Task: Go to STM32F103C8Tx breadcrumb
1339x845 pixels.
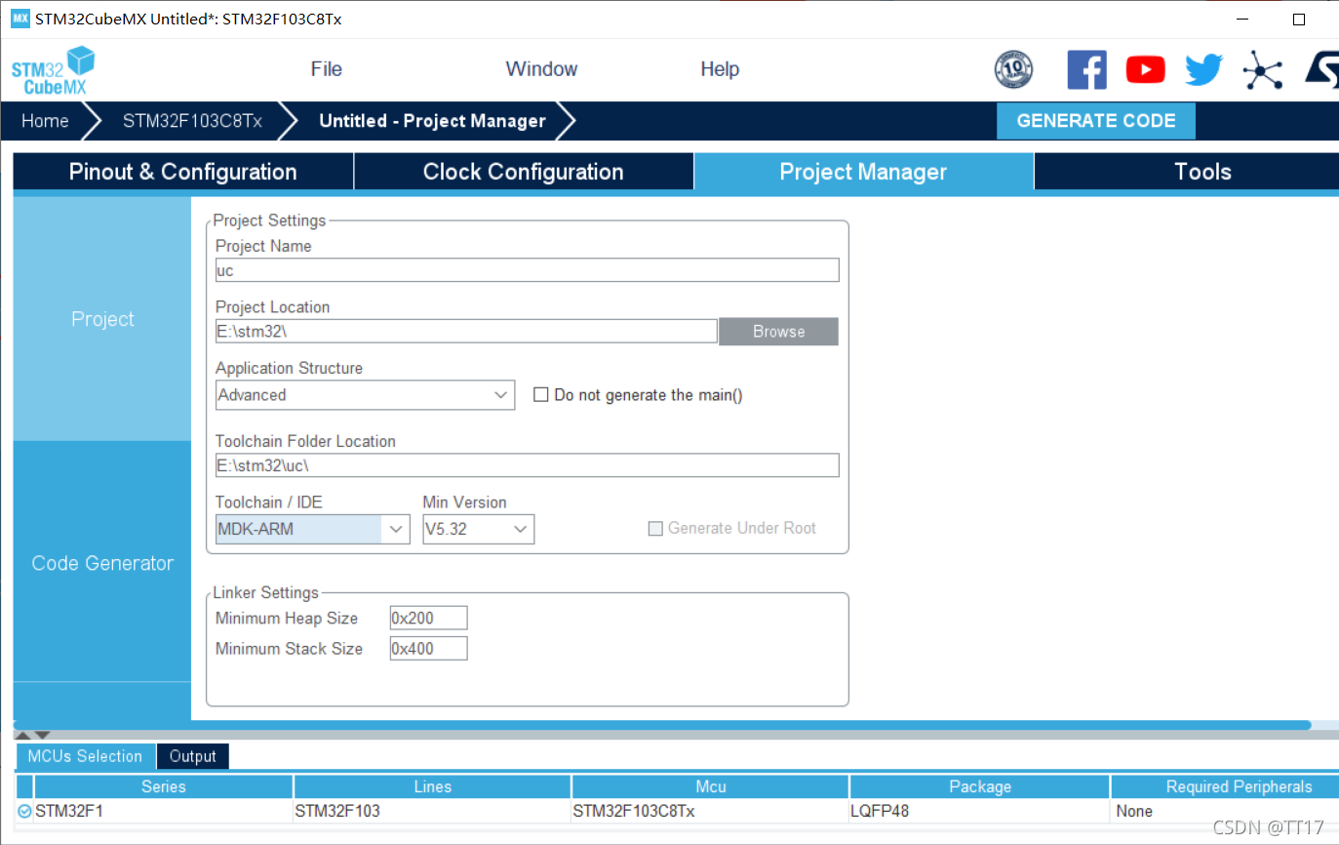Action: coord(192,121)
